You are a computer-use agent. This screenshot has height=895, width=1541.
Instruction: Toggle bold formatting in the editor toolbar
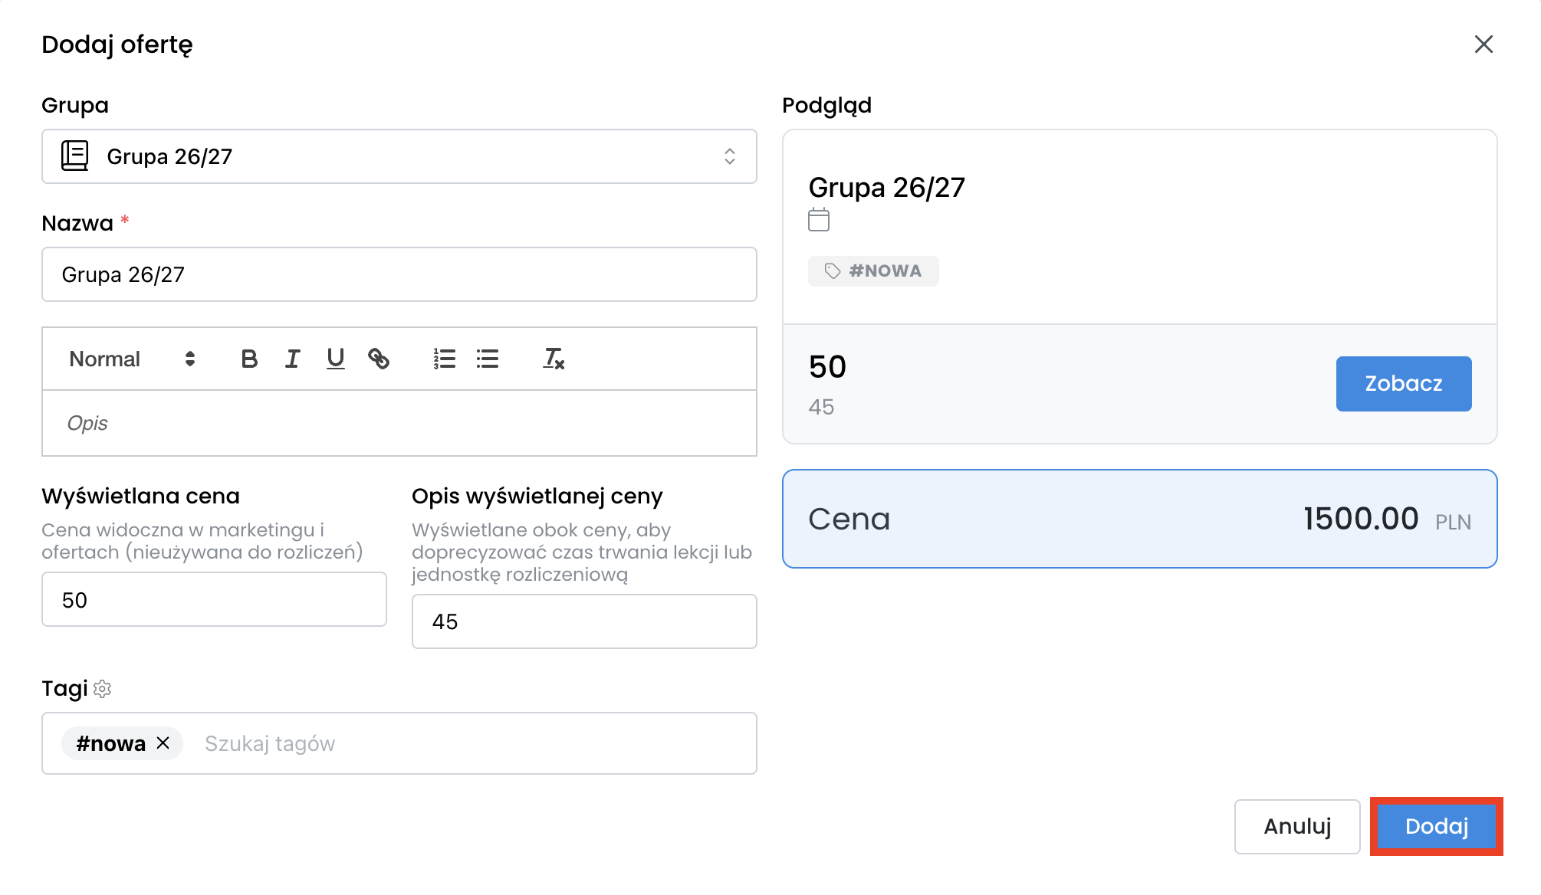(x=249, y=359)
